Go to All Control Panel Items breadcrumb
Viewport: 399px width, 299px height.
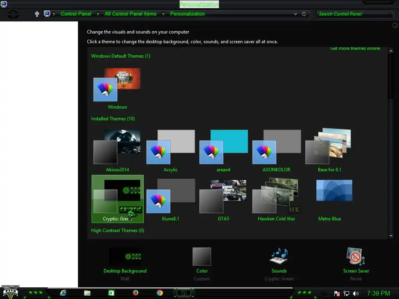click(131, 14)
